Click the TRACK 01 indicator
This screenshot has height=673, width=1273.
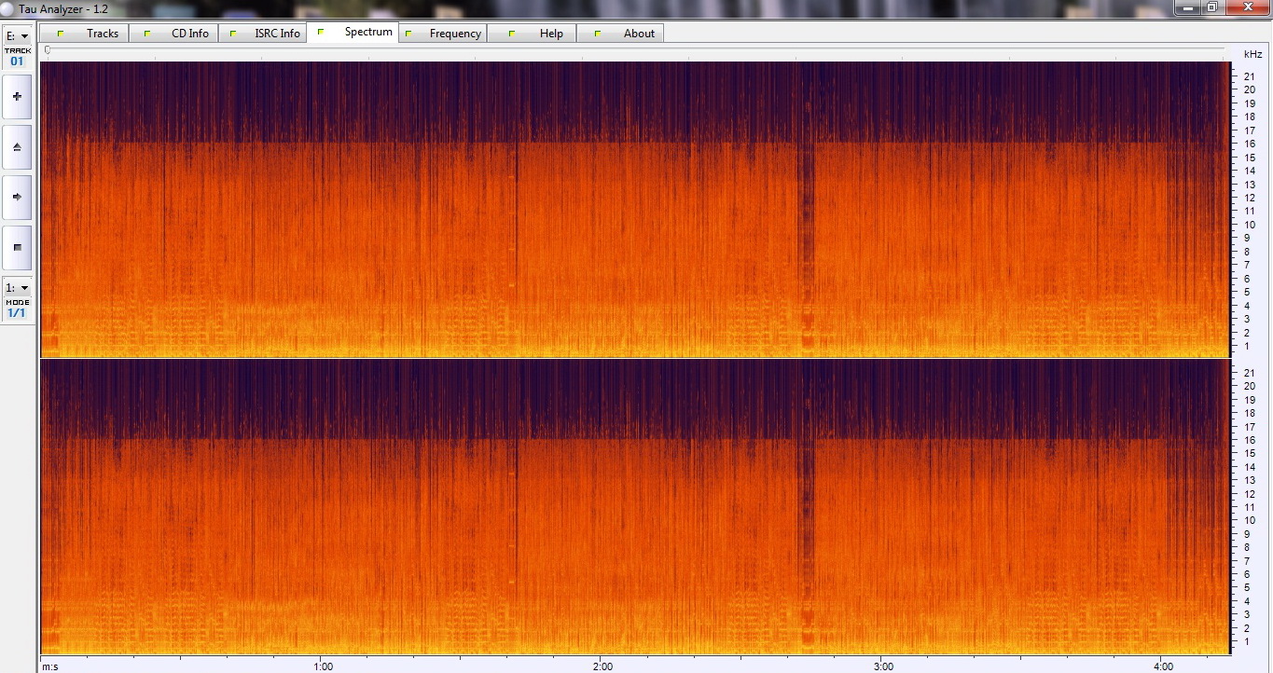[x=17, y=57]
